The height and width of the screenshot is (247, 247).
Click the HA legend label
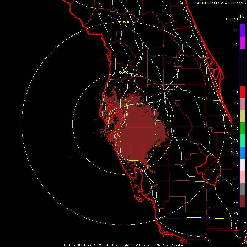click(235, 92)
